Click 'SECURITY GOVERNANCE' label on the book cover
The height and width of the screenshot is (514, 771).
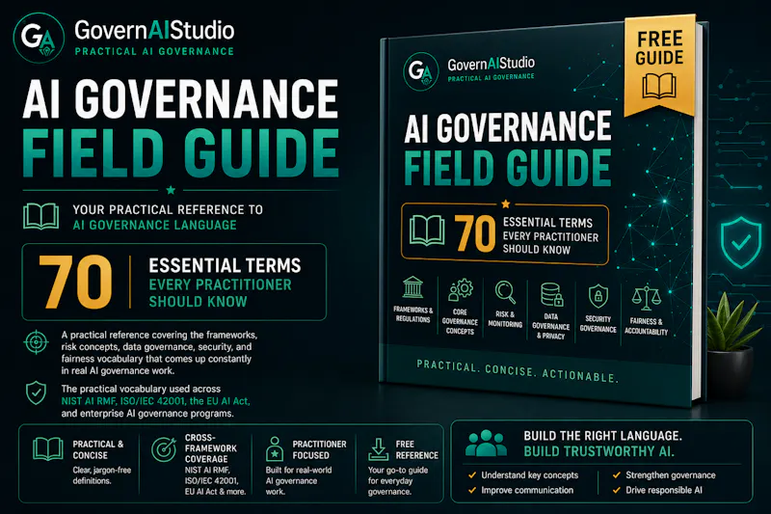(x=598, y=324)
